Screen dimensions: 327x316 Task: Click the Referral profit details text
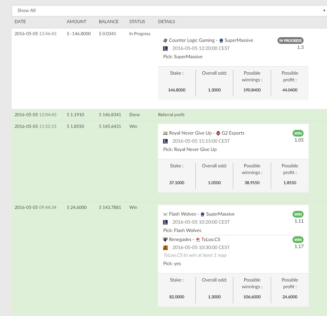pyautogui.click(x=171, y=115)
